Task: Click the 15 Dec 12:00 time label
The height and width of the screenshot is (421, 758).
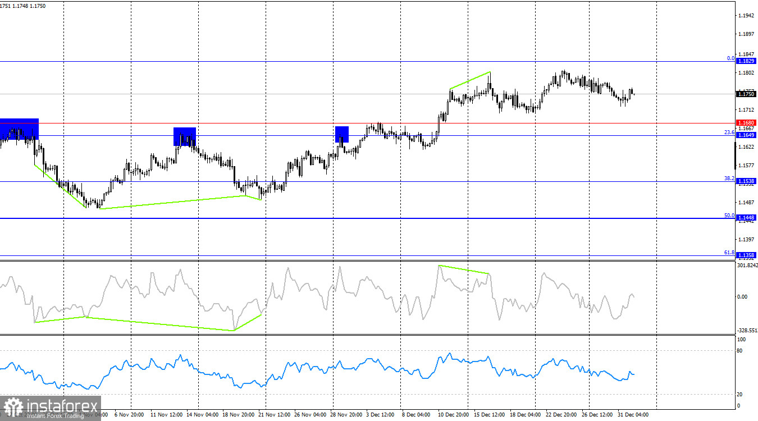Action: (491, 415)
